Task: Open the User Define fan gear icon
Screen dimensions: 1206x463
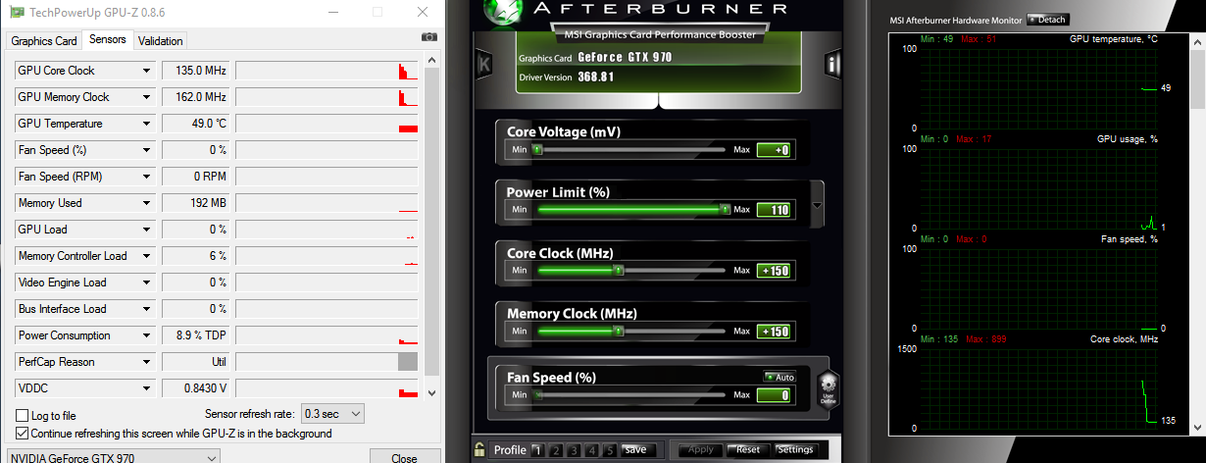Action: [828, 388]
